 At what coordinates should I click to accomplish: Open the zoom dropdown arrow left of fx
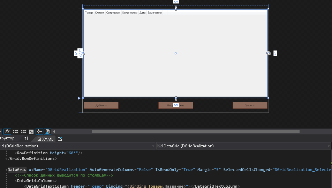(x=1, y=131)
